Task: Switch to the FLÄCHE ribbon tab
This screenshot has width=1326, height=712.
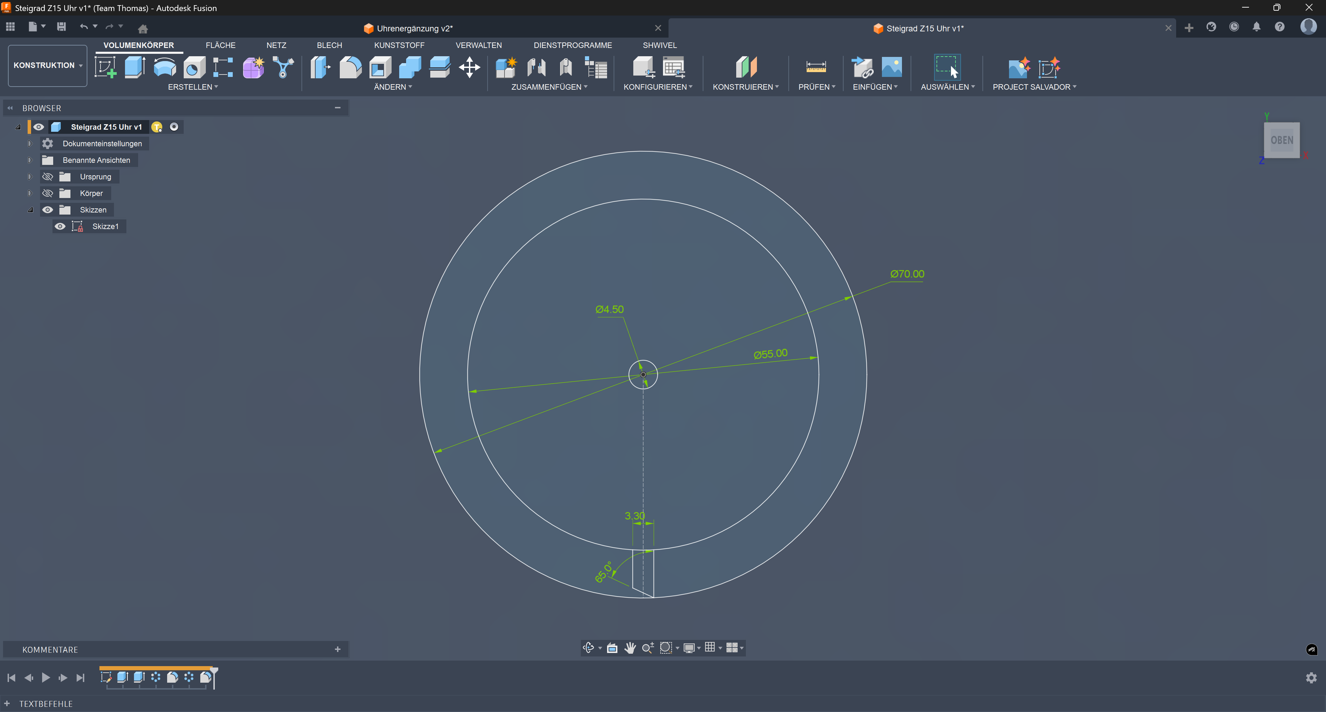Action: pyautogui.click(x=220, y=45)
